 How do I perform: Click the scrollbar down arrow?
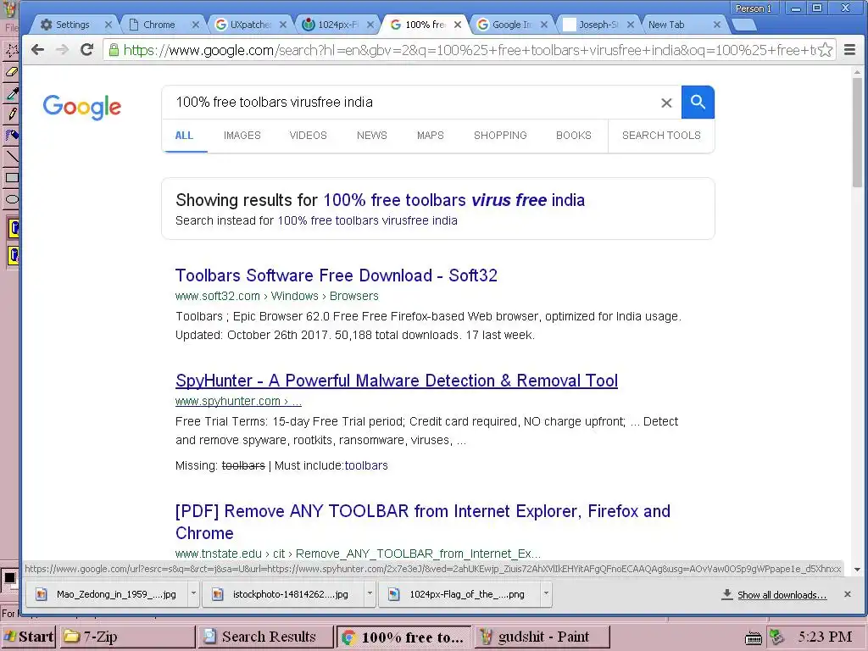[x=857, y=569]
